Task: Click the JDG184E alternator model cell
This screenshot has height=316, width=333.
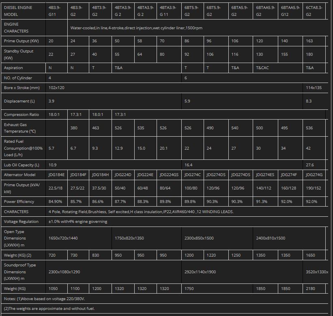Action: coord(56,175)
